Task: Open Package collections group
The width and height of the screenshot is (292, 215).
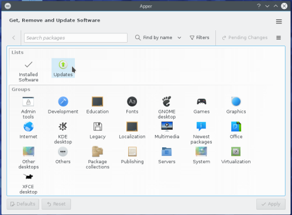Action: click(x=98, y=158)
